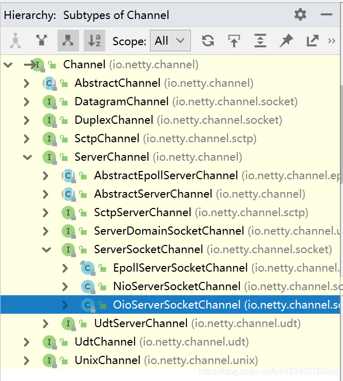Expand the UdtChannel node
Image resolution: width=343 pixels, height=381 pixels.
(27, 342)
